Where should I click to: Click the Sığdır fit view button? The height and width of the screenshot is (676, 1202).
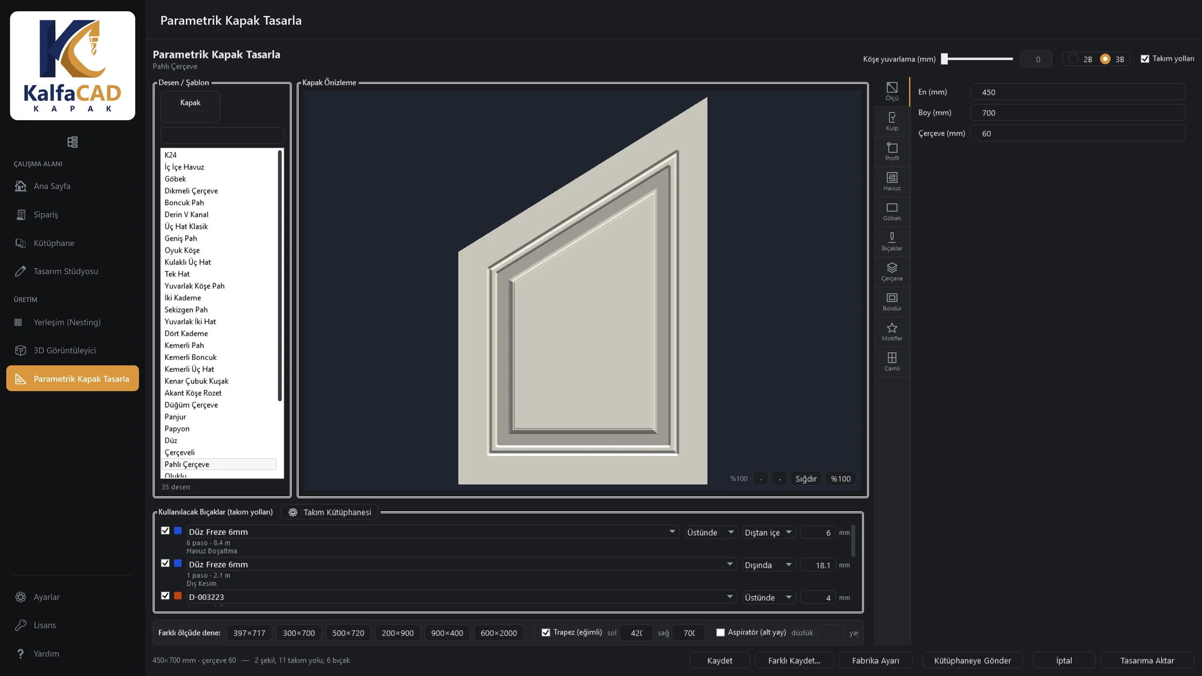(806, 478)
